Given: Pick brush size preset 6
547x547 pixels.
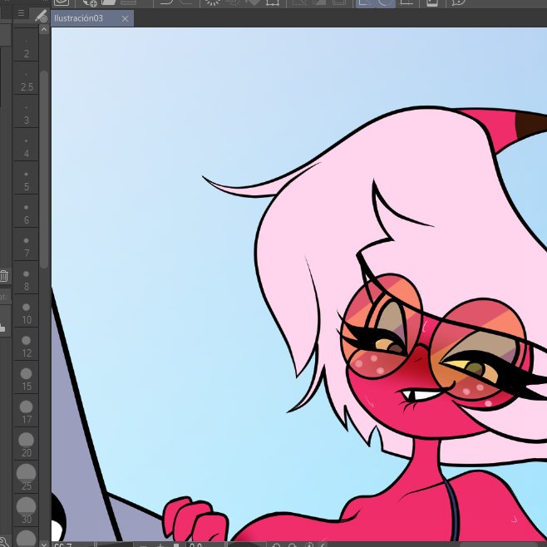Looking at the screenshot, I should pos(26,211).
